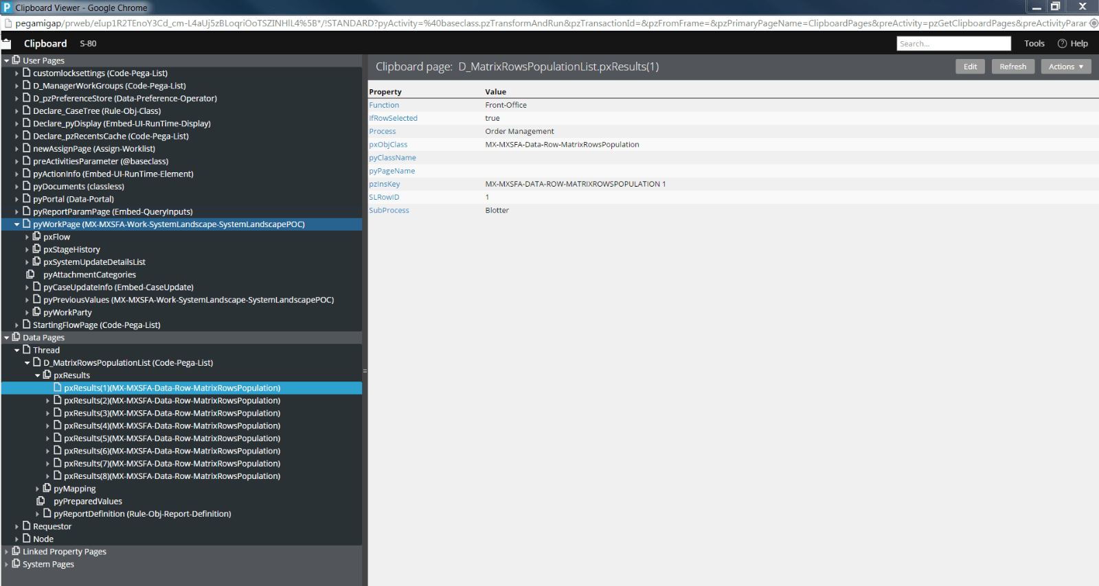
Task: Click the pyPageName property link
Action: 392,171
